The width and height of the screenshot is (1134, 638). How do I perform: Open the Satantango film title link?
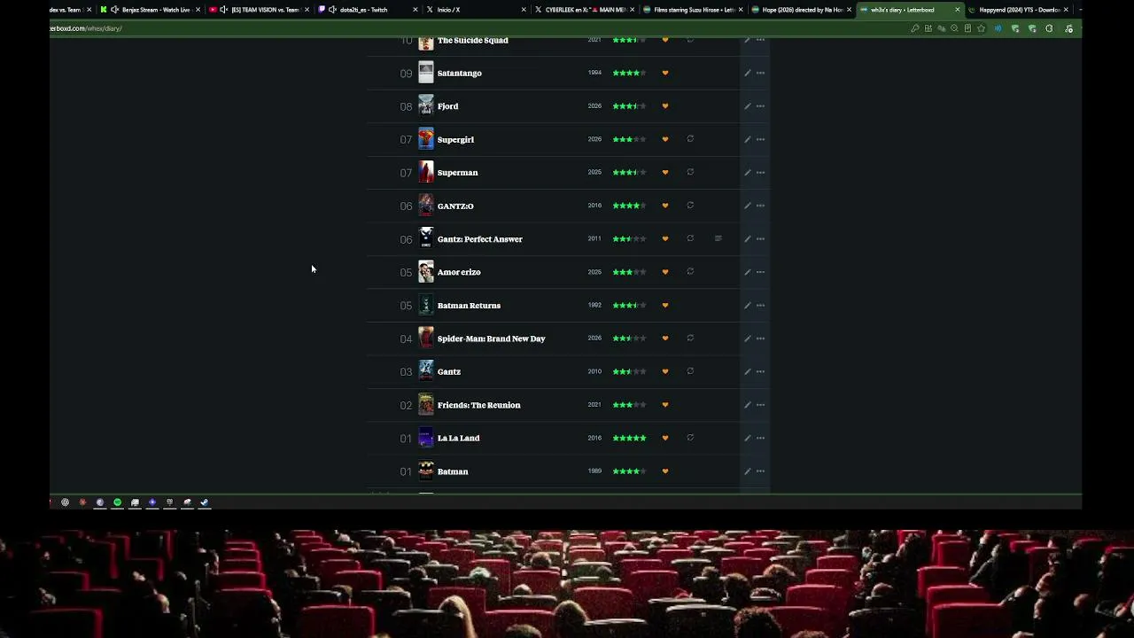pos(459,73)
